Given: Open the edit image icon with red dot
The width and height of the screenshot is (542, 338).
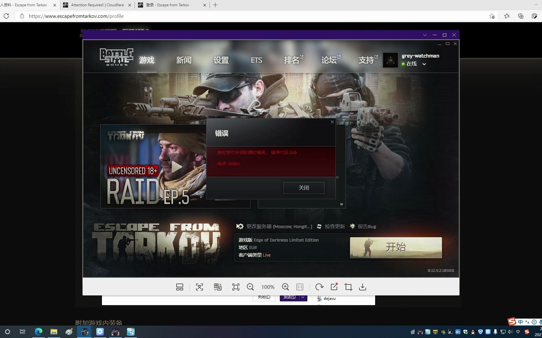Looking at the screenshot, I should 334,287.
